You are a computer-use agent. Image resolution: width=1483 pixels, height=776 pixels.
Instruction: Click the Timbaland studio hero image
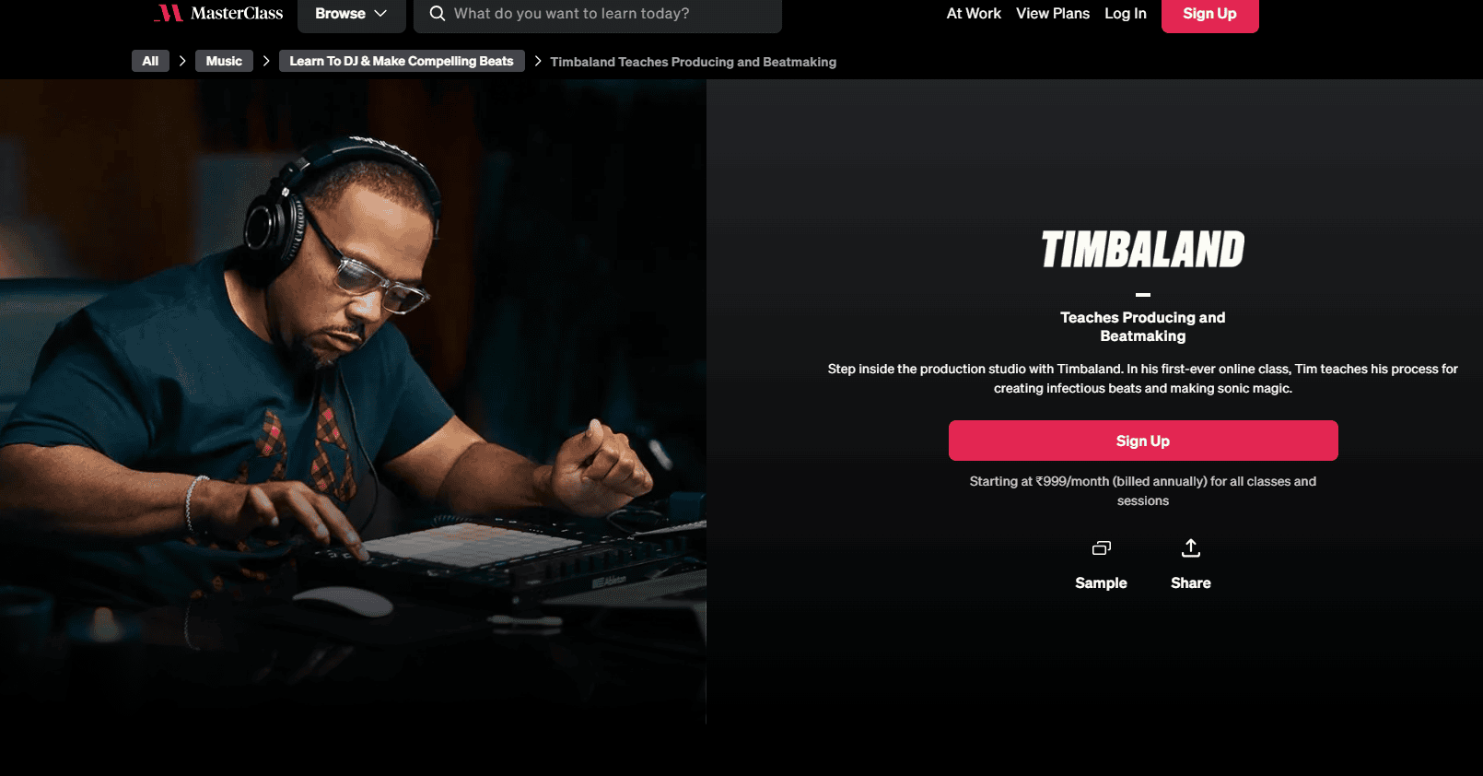(353, 401)
